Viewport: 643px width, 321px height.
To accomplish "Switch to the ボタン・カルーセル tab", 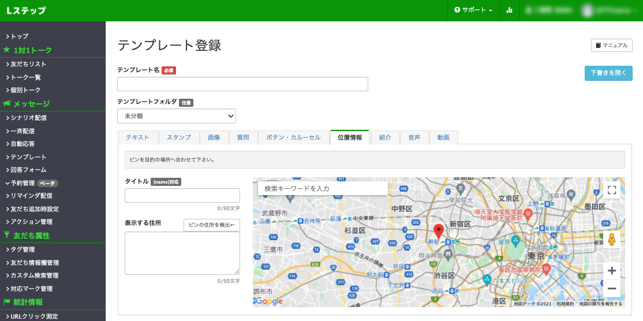I will pyautogui.click(x=294, y=137).
